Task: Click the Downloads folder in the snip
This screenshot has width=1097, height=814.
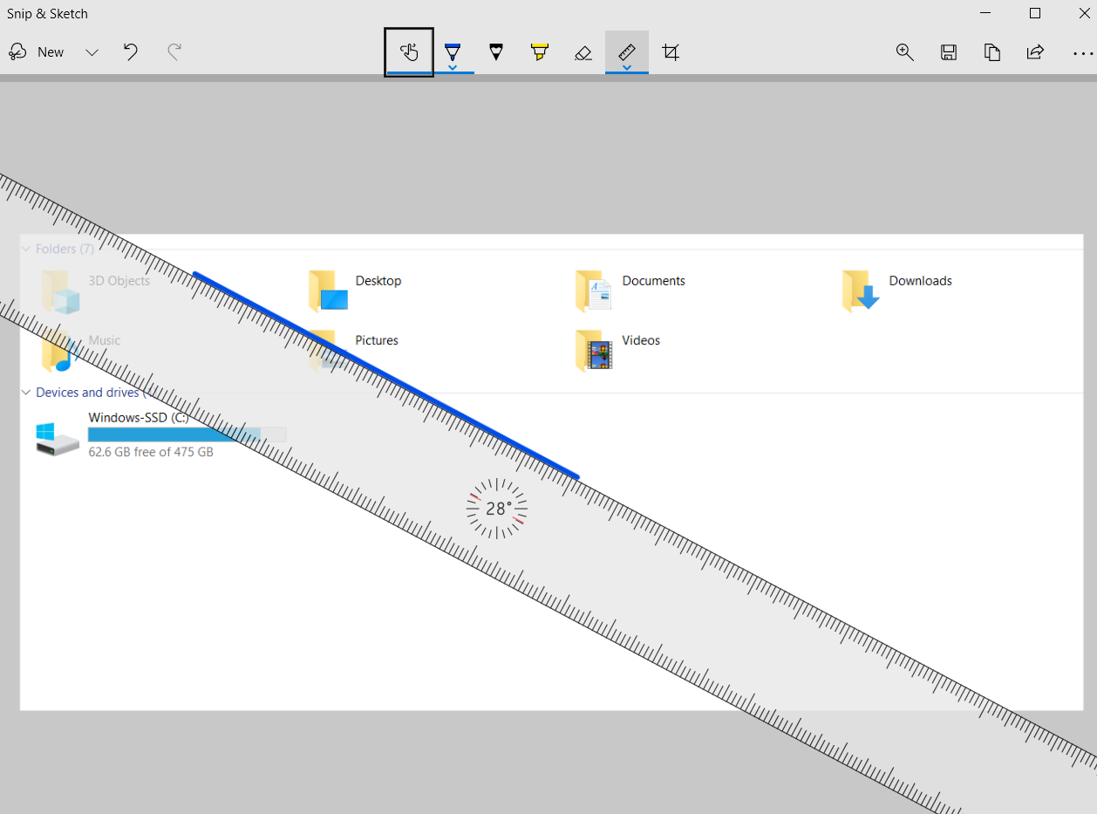Action: [x=897, y=291]
